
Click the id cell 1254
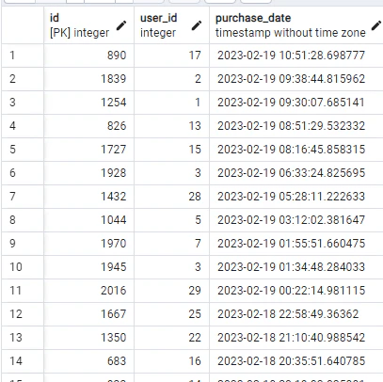(88, 103)
